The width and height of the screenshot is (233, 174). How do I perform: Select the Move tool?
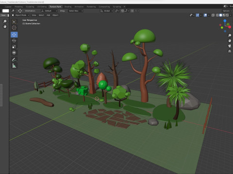click(14, 35)
